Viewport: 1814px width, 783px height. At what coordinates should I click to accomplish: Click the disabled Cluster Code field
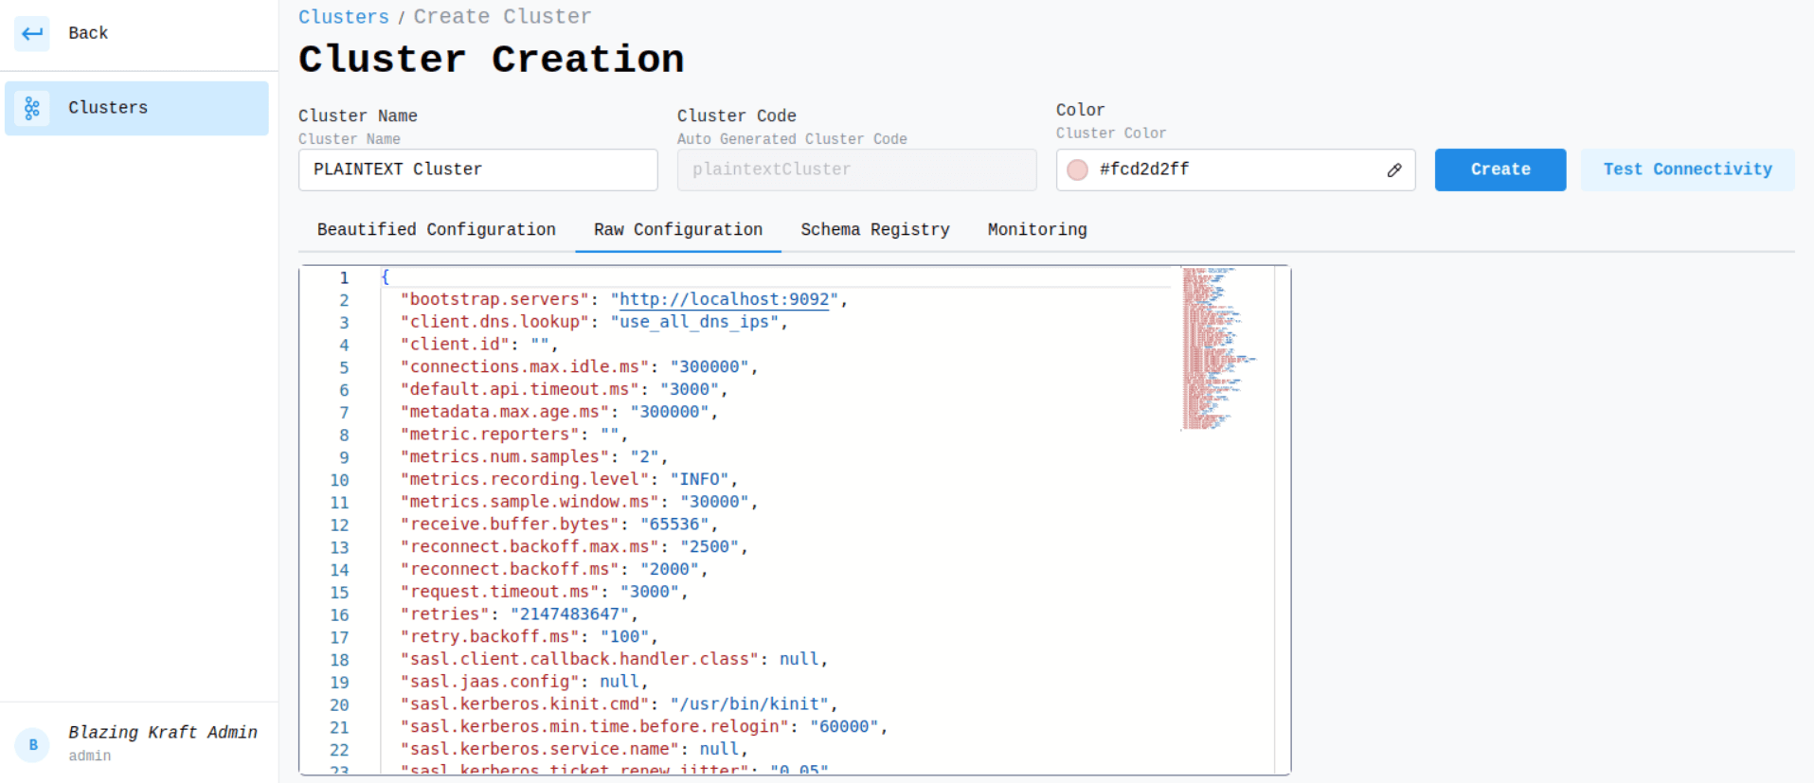pos(856,169)
